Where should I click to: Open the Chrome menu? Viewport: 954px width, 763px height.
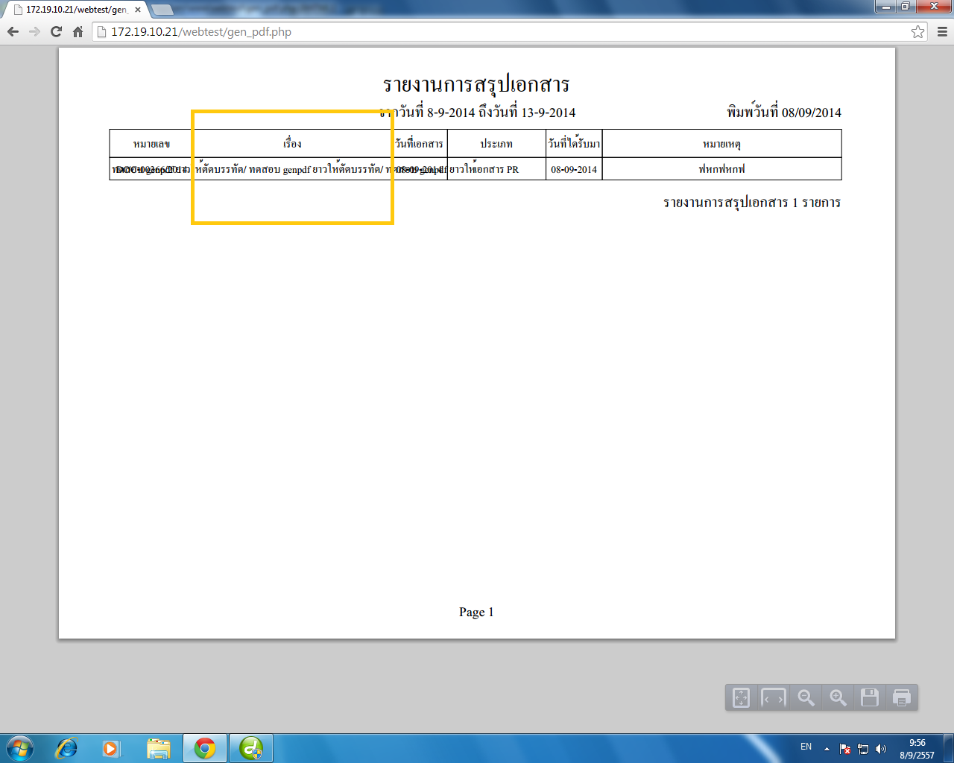[x=942, y=31]
